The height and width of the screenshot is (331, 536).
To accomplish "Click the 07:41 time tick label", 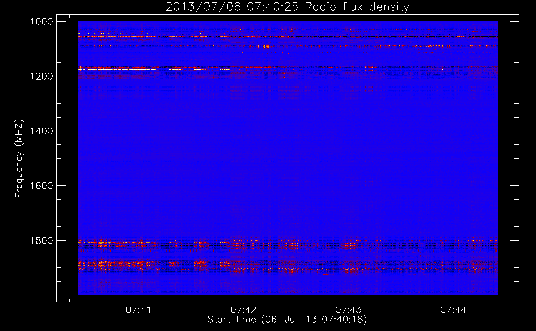I will (x=138, y=310).
